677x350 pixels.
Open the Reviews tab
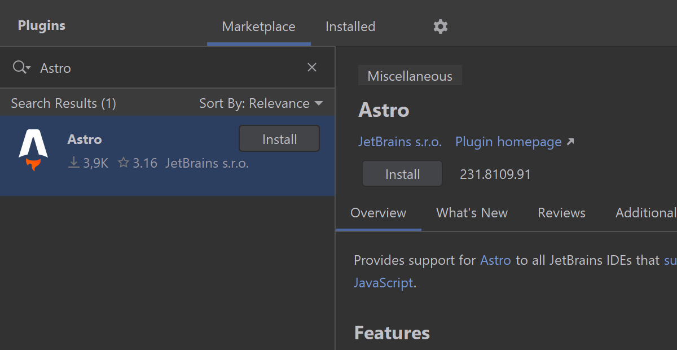click(x=561, y=213)
